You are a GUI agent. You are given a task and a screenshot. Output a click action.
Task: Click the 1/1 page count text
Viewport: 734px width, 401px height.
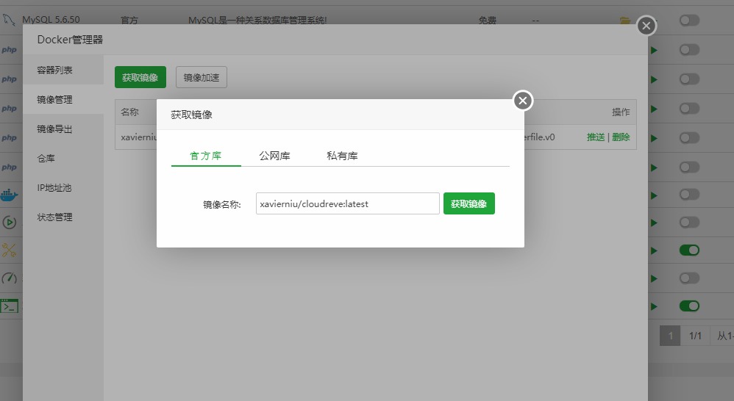[695, 336]
